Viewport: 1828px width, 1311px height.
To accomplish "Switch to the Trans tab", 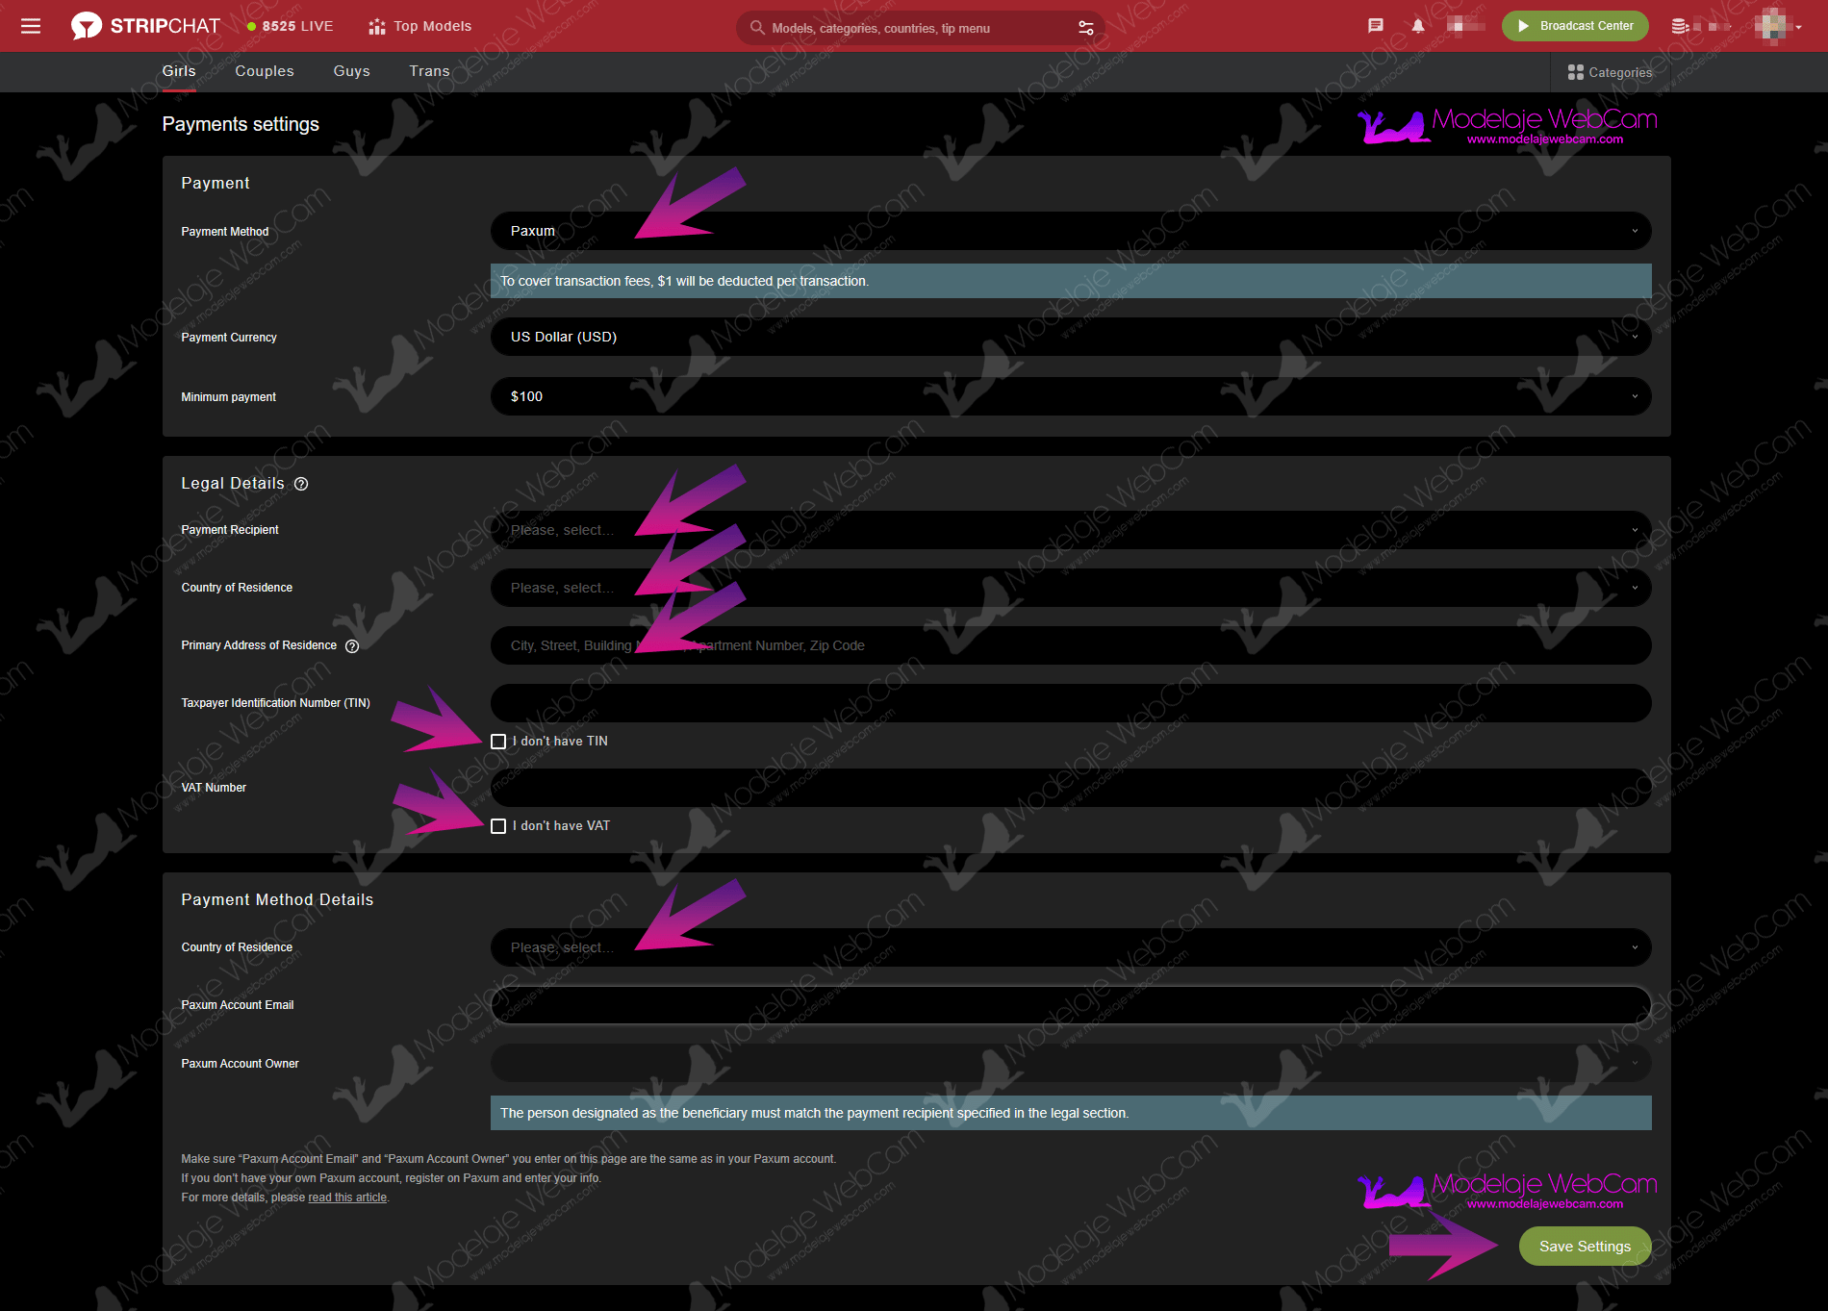I will pos(429,71).
